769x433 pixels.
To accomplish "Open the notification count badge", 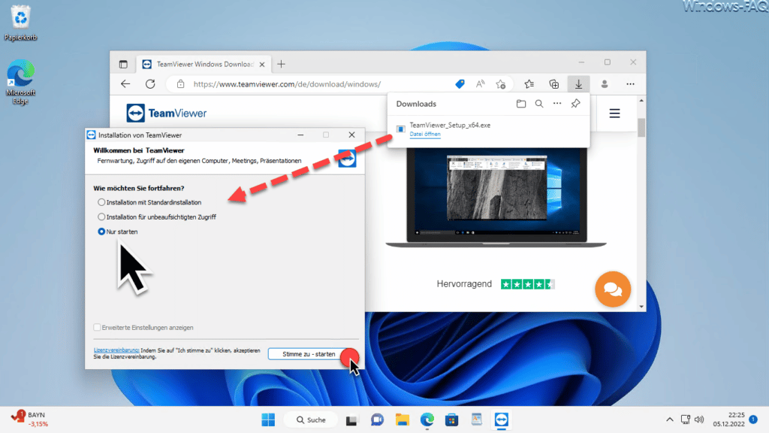I will click(x=753, y=419).
